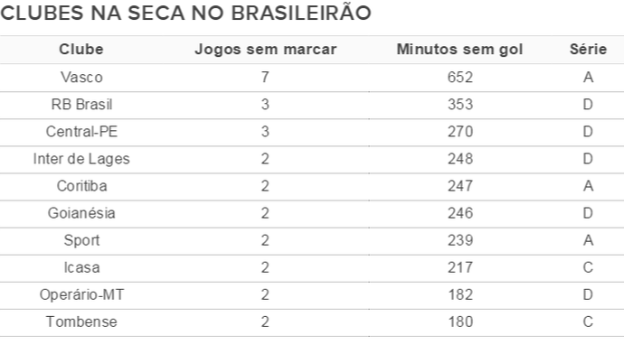The height and width of the screenshot is (363, 624).
Task: Click the Central-PE club name
Action: tap(81, 132)
